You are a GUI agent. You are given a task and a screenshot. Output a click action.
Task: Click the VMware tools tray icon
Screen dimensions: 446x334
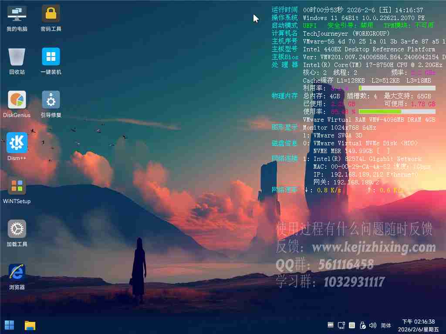pyautogui.click(x=330, y=325)
